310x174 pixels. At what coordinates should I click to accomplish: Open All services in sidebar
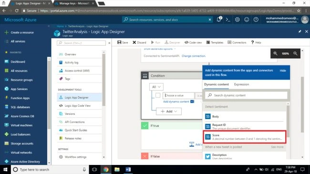(x=18, y=41)
